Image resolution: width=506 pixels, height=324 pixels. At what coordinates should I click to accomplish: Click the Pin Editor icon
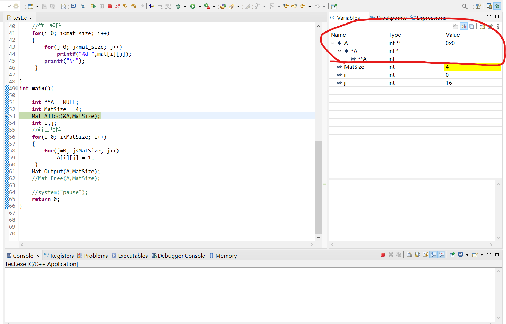pyautogui.click(x=334, y=6)
